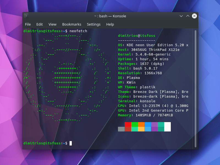
Task: Click the Konsole icon in the title bar
Action: tap(26, 16)
